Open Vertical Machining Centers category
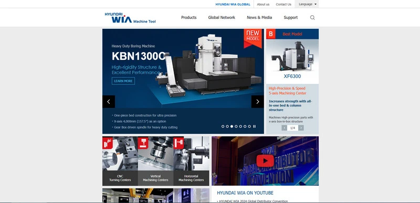Screen dimensions: 420x203 point(155,178)
